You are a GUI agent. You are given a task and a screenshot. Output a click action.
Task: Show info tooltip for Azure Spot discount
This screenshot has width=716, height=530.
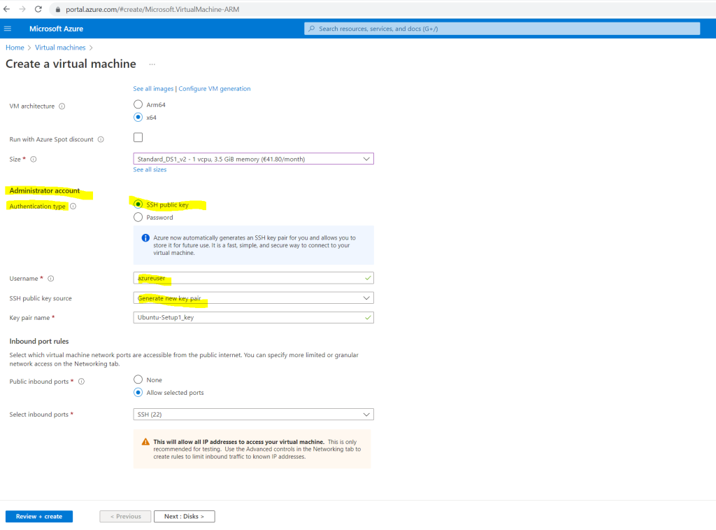[101, 139]
